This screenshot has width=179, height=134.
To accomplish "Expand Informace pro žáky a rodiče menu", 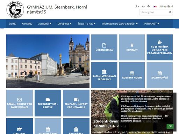I will click(x=120, y=24).
